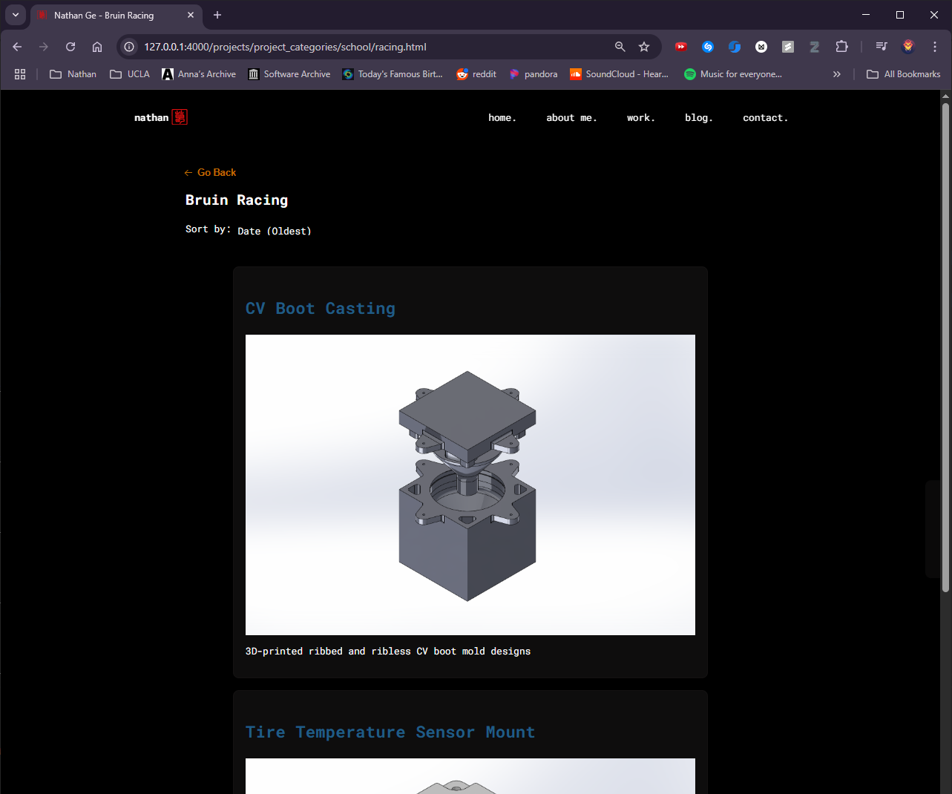This screenshot has width=952, height=794.
Task: Open Tire Temperature Sensor Mount project
Action: click(x=390, y=732)
